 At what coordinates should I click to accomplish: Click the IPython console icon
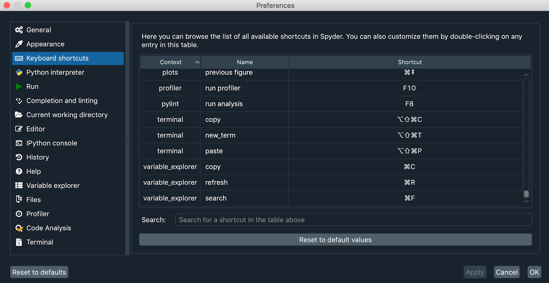pyautogui.click(x=19, y=143)
